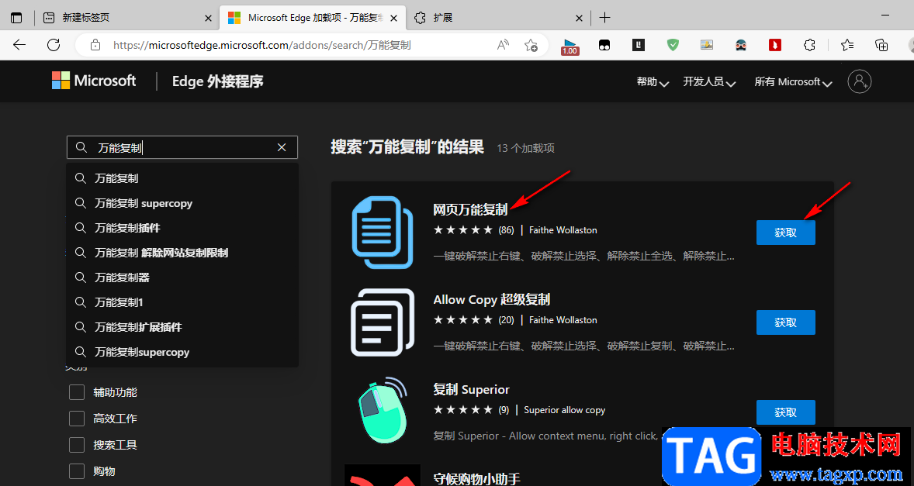Click 获取 for 复制 Superior
The image size is (914, 486).
pyautogui.click(x=785, y=412)
